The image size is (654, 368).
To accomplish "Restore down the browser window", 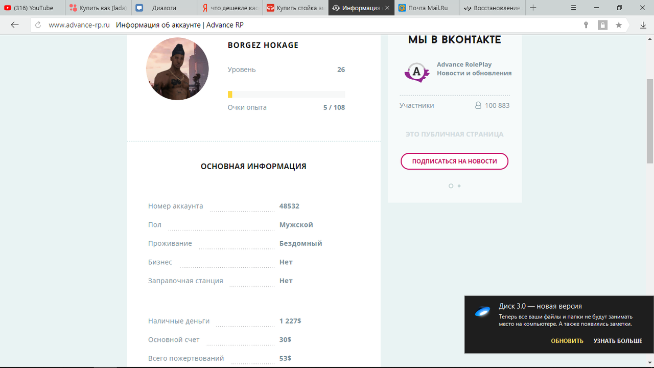I will pyautogui.click(x=619, y=8).
